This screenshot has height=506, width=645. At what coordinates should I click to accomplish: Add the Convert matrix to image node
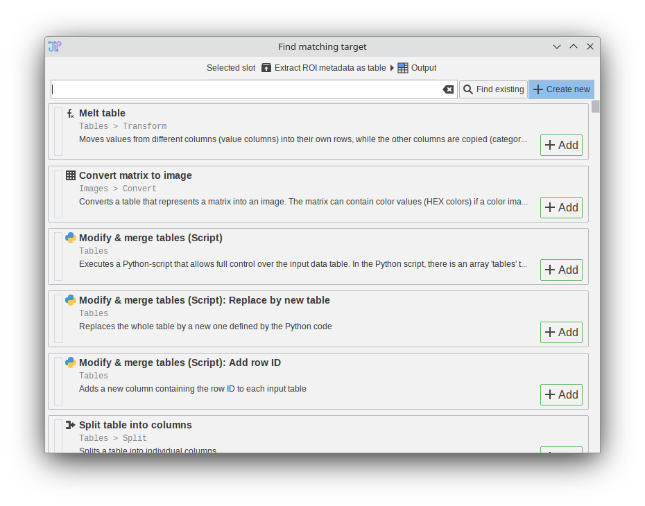(561, 208)
